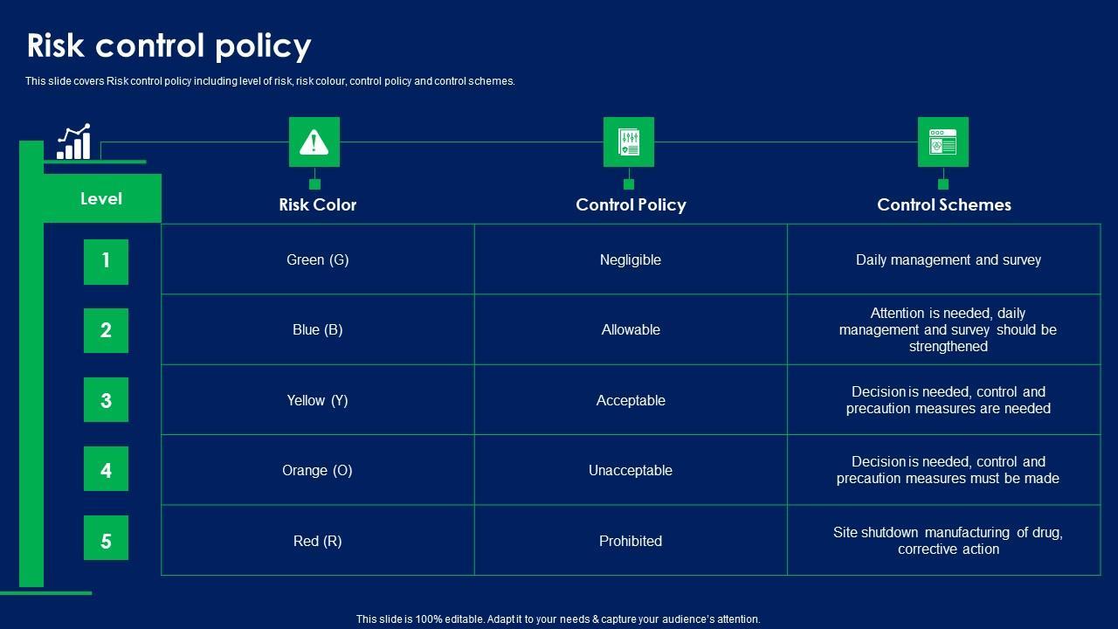Select the level 5 number box
This screenshot has width=1118, height=629.
pos(106,538)
